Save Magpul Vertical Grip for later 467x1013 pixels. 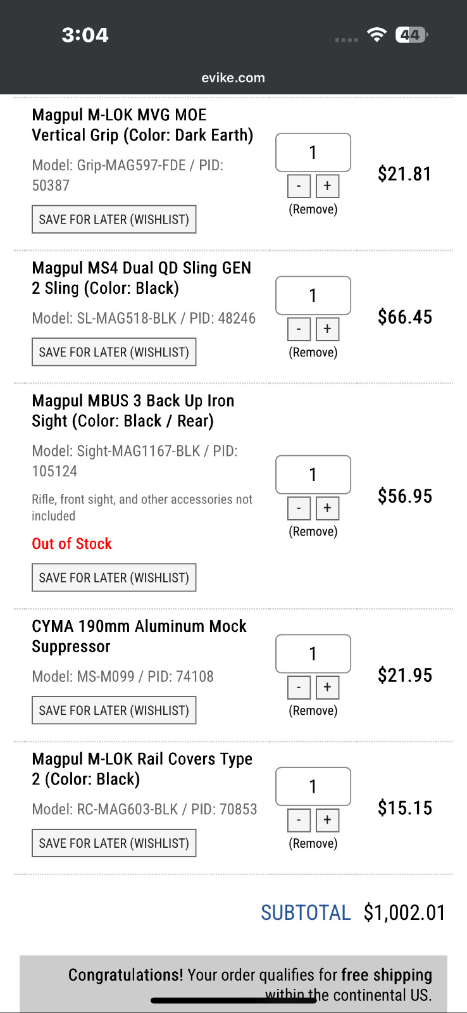coord(114,220)
